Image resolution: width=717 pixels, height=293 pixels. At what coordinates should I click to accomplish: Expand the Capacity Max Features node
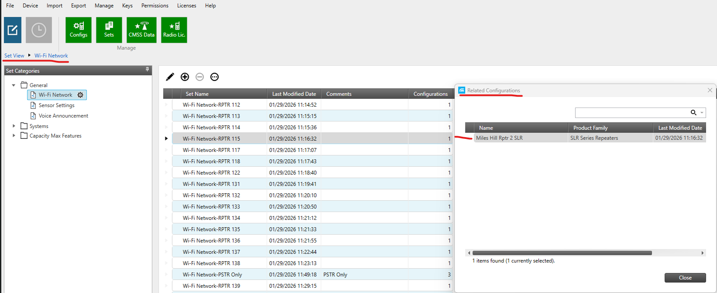[x=14, y=135]
